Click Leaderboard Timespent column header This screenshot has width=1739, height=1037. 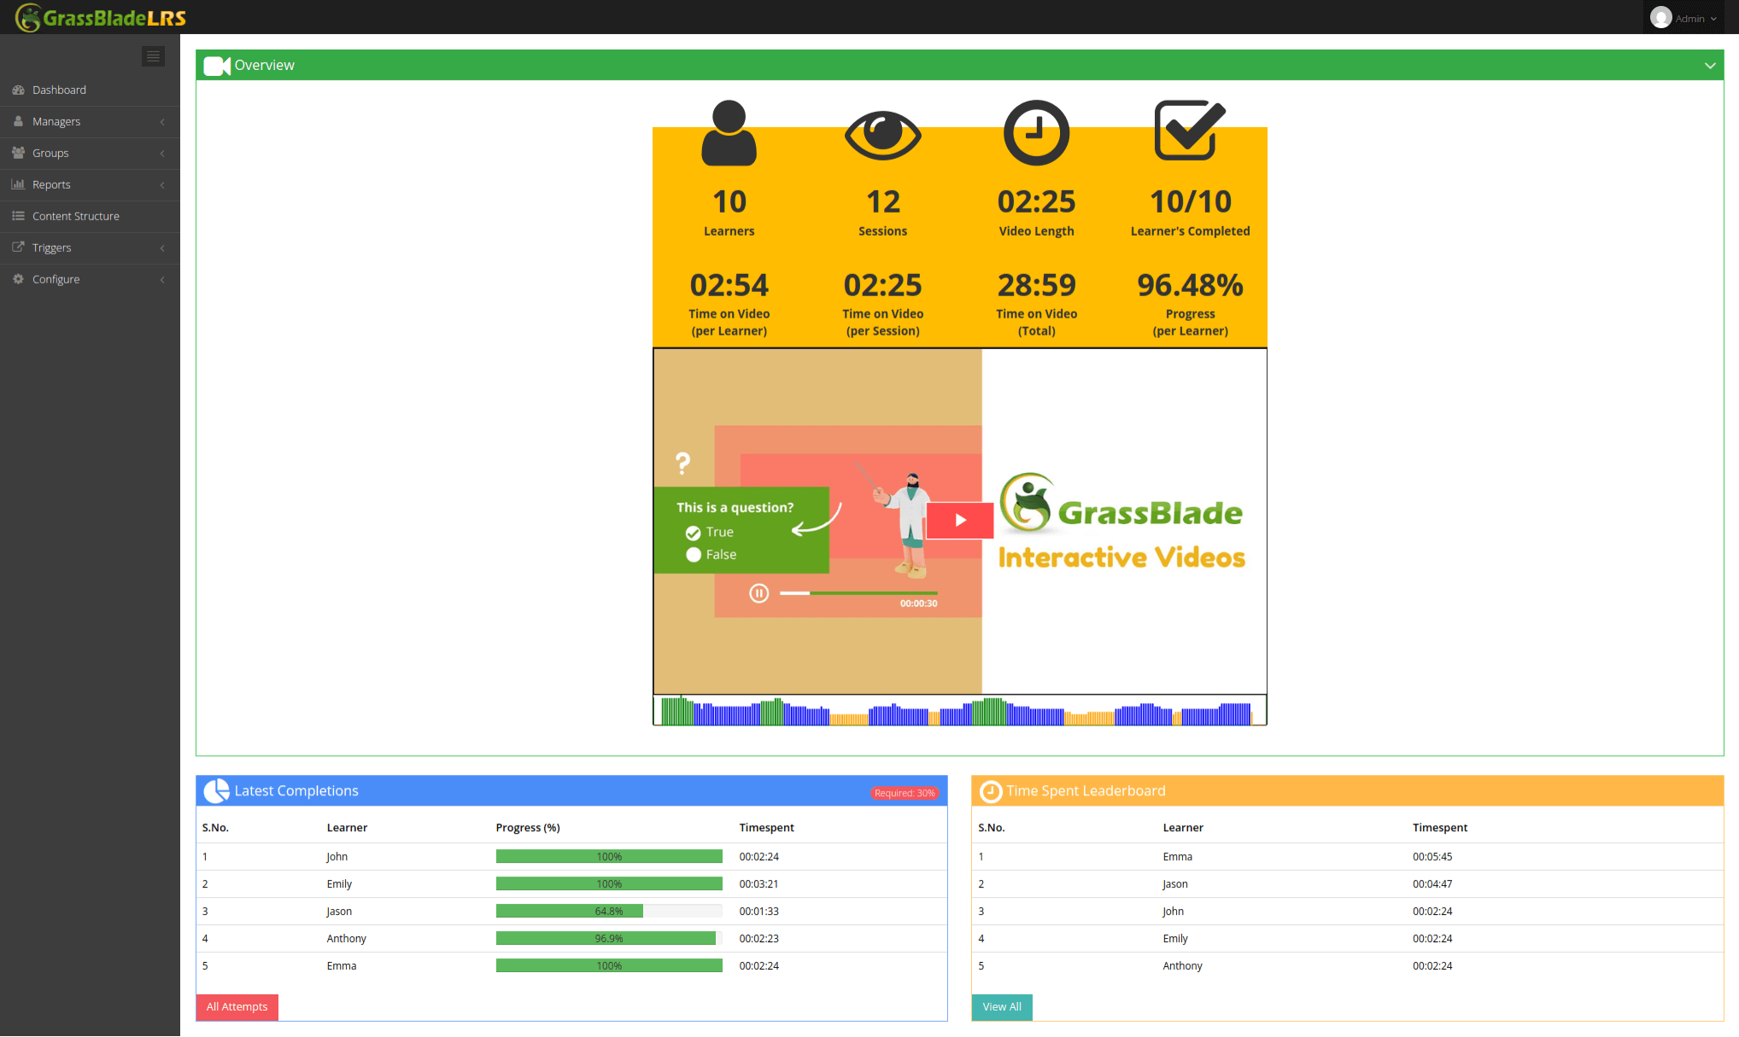[x=1439, y=828]
